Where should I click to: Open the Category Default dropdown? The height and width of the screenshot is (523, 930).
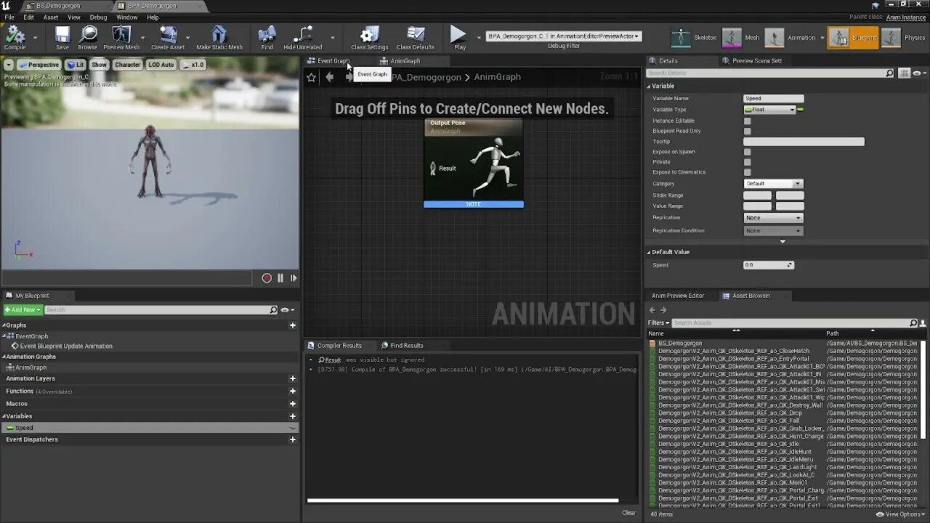(x=773, y=184)
